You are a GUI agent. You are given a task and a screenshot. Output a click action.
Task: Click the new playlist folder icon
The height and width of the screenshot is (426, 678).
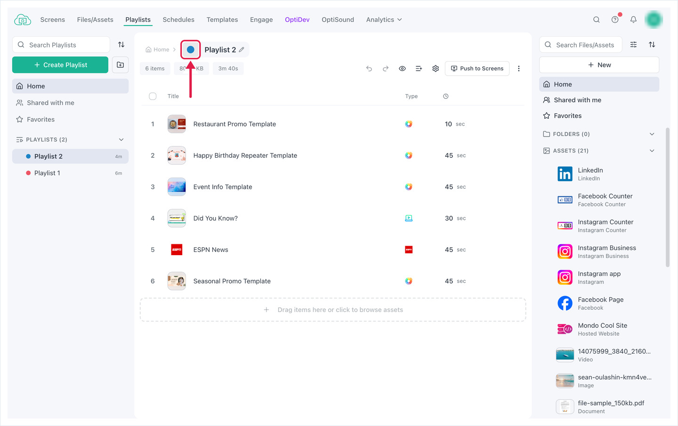(x=121, y=65)
